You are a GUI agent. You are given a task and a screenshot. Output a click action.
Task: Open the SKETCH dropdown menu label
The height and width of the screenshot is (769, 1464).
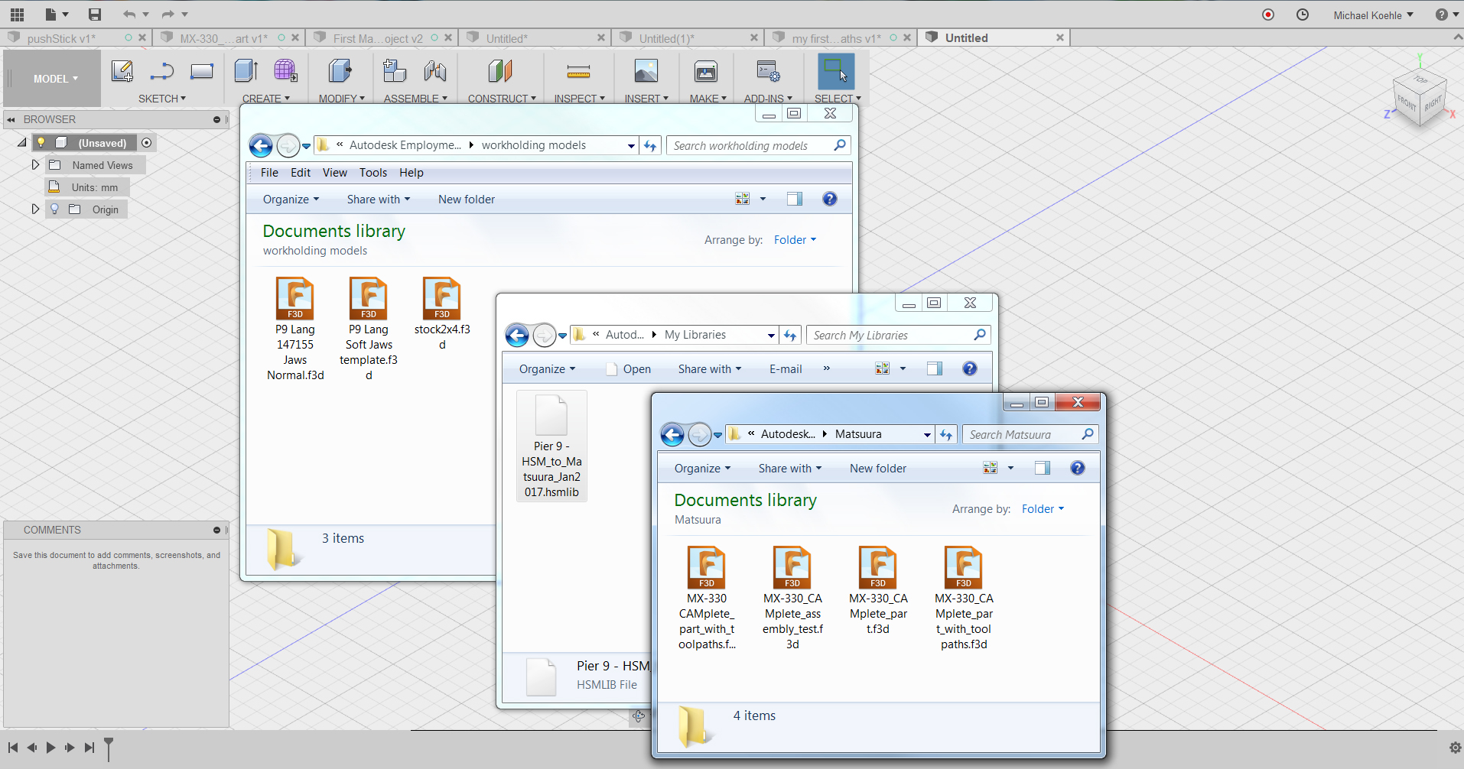[162, 99]
